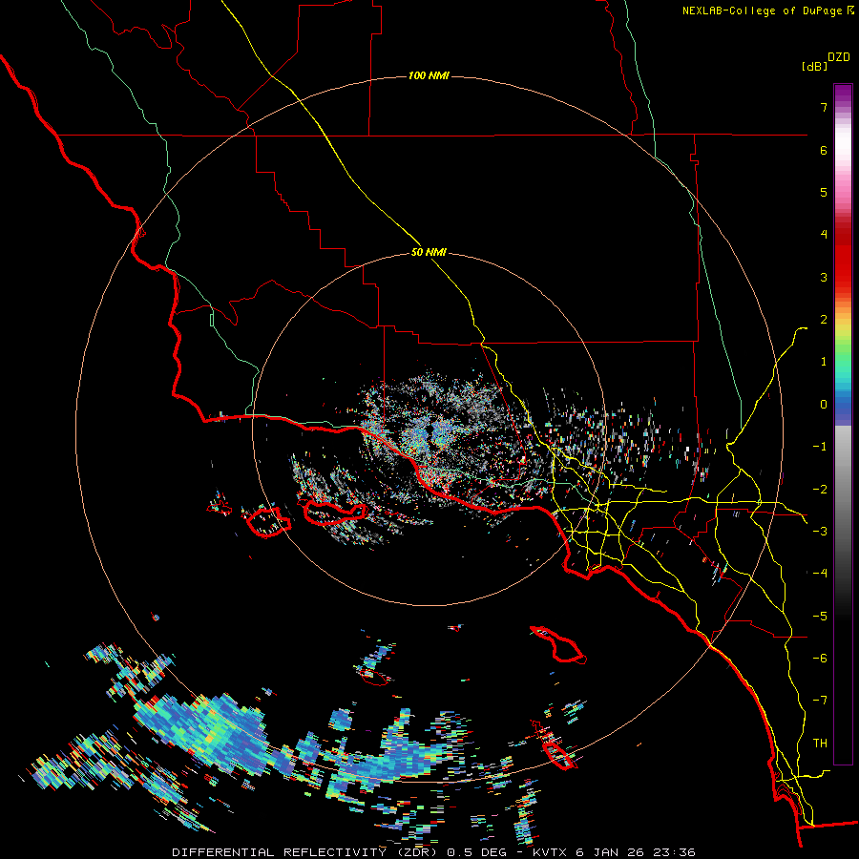
Task: Click the -1 value on color scale
Action: [820, 447]
